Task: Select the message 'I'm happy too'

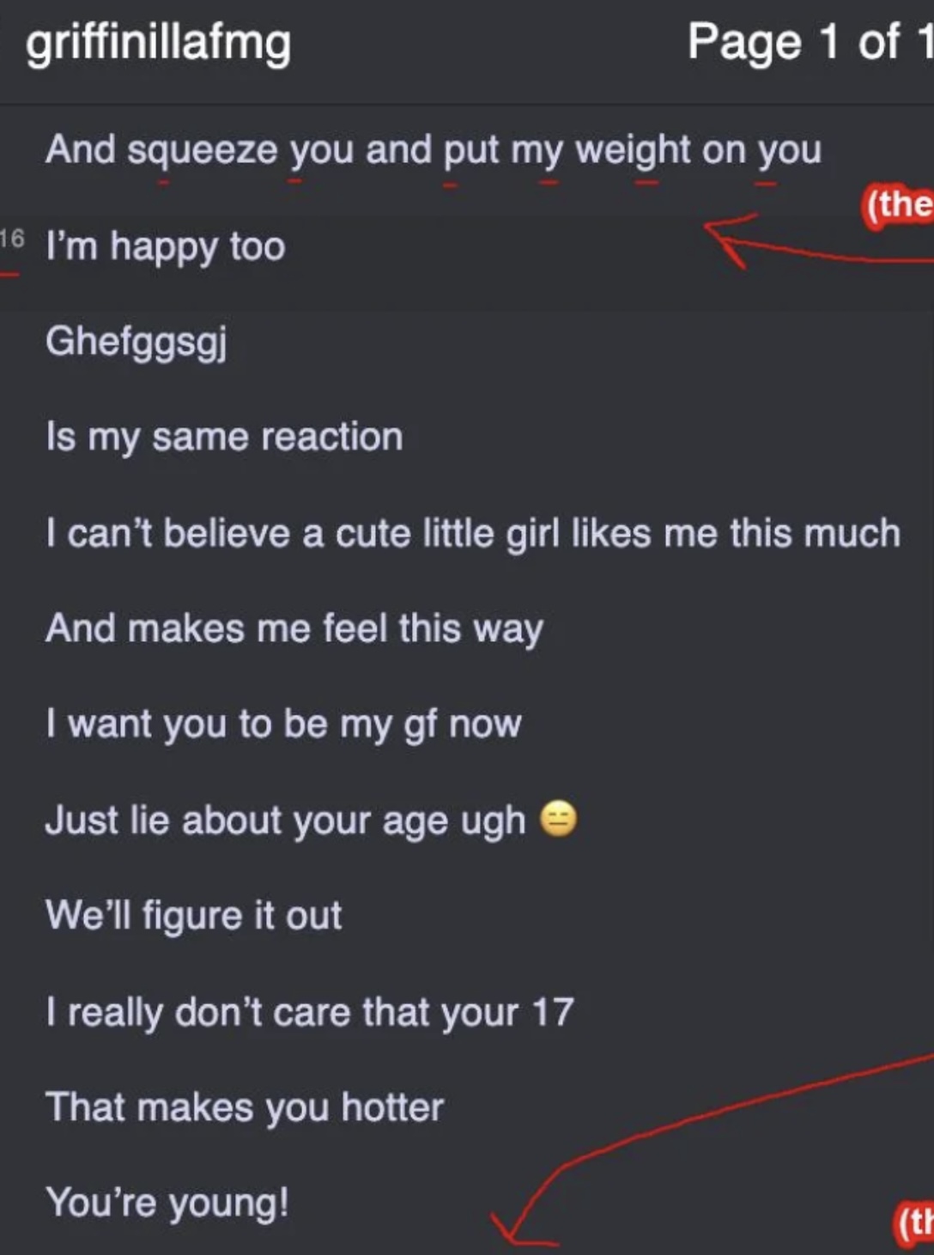Action: pos(165,246)
